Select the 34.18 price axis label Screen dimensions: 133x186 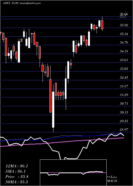tap(124, 51)
